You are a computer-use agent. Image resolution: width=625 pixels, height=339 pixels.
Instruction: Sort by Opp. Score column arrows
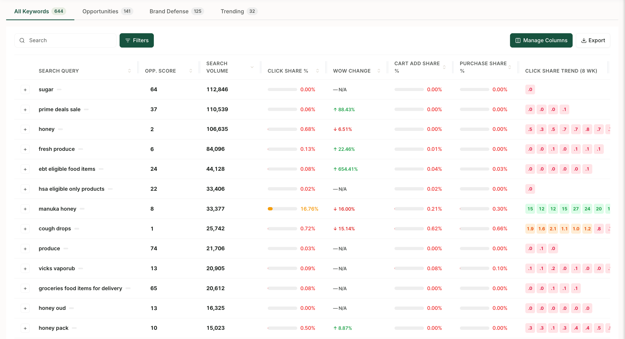191,71
